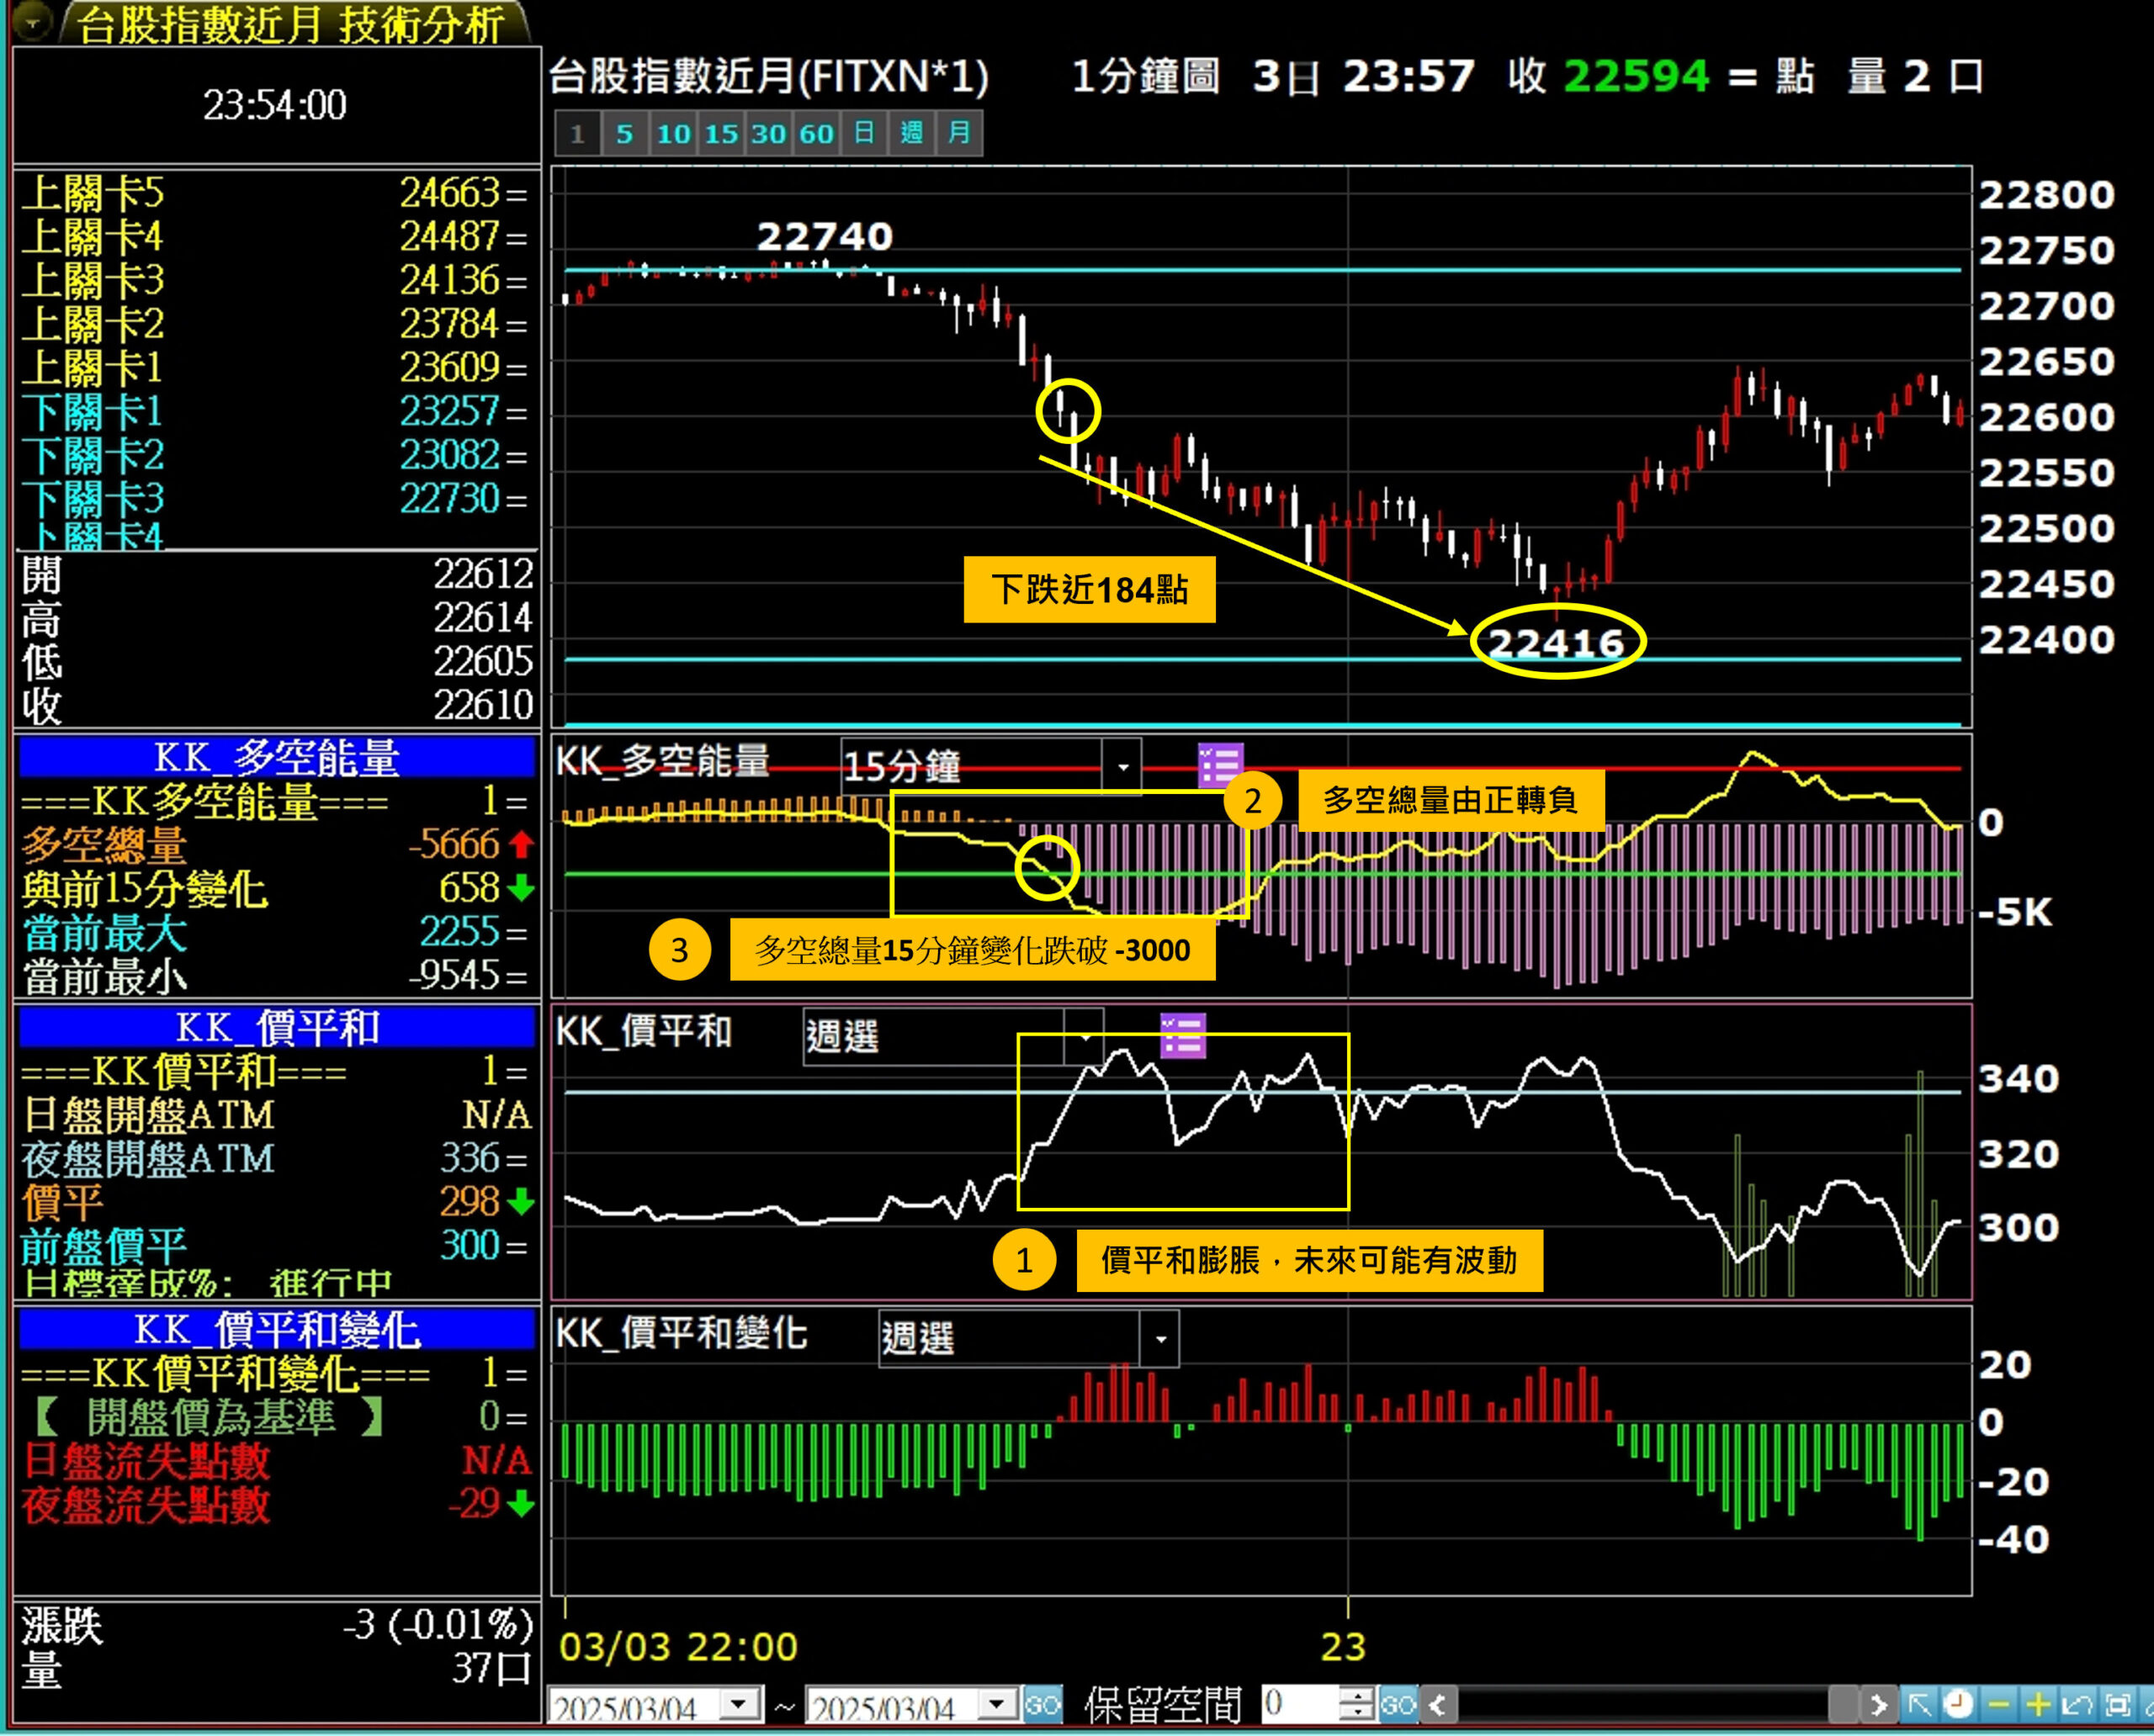
Task: Click the 保留空間 number input field
Action: (x=1301, y=1704)
